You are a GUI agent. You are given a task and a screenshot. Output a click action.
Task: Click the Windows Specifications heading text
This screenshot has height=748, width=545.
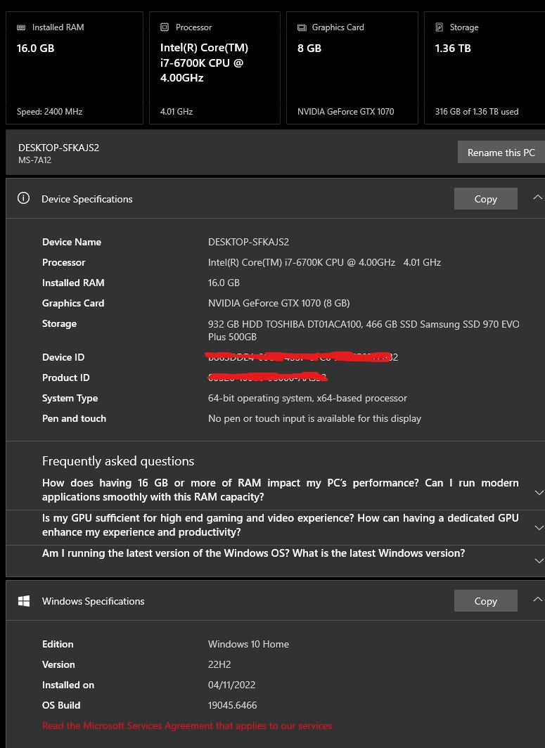click(x=93, y=601)
